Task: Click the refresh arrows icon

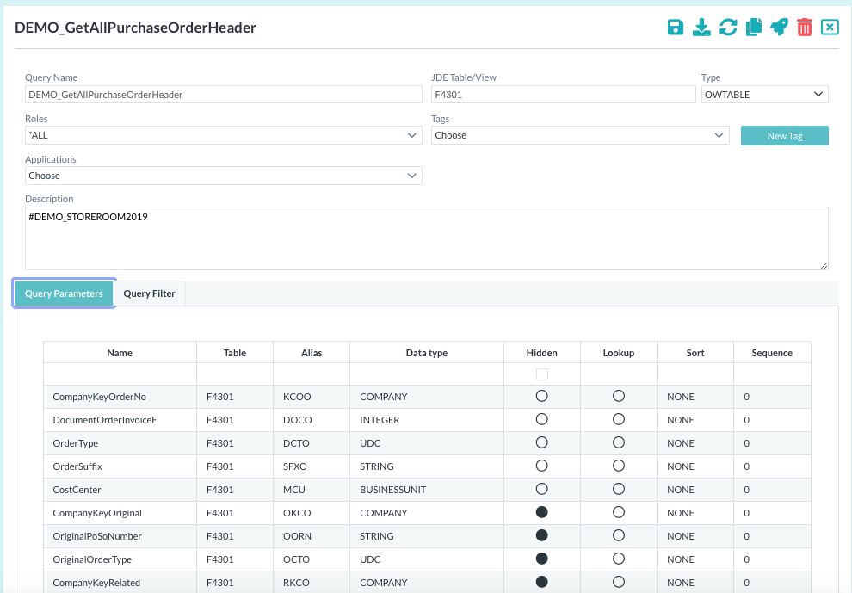Action: coord(728,28)
